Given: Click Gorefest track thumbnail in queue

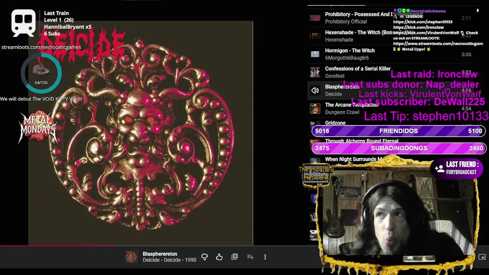Looking at the screenshot, I should pos(315,72).
